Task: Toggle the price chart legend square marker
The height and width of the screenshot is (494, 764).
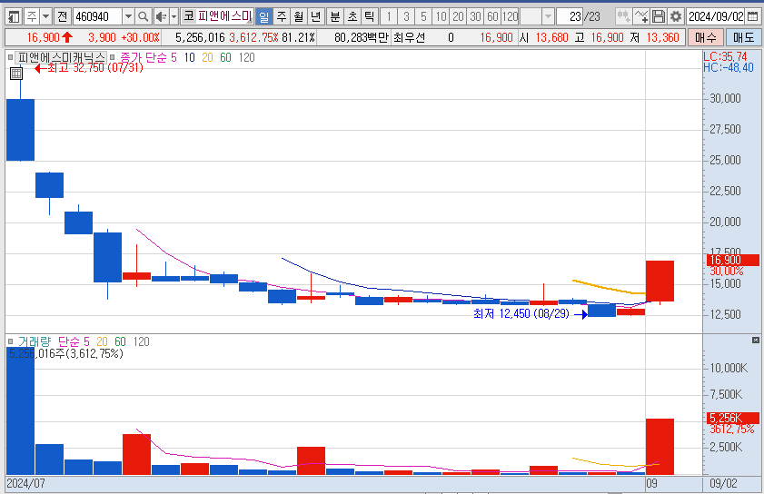Action: coord(10,57)
